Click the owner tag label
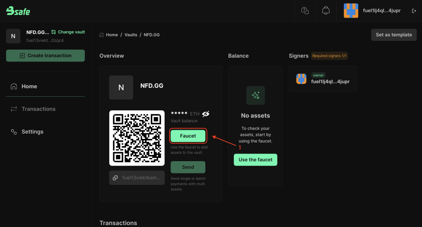This screenshot has width=422, height=227. pyautogui.click(x=318, y=75)
